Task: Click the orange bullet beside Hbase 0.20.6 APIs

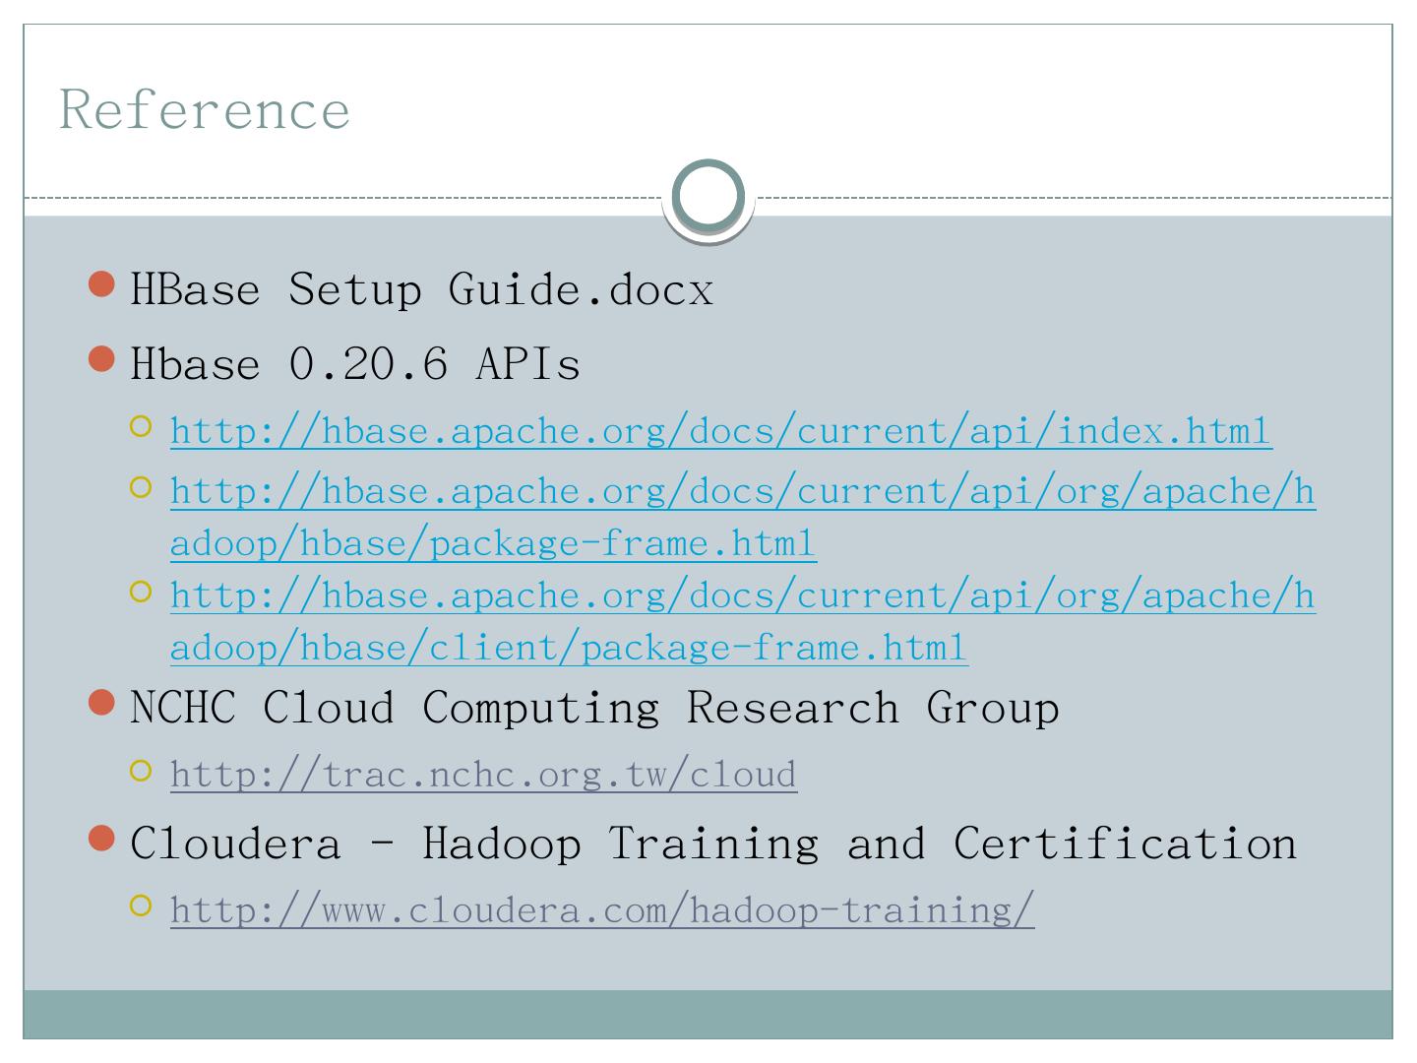Action: [101, 359]
